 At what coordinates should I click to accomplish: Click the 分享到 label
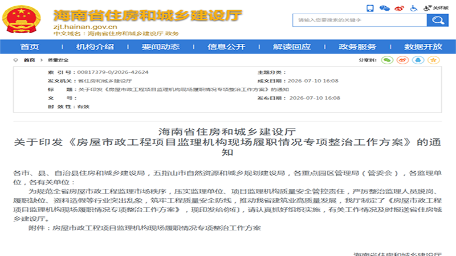pos(367,60)
